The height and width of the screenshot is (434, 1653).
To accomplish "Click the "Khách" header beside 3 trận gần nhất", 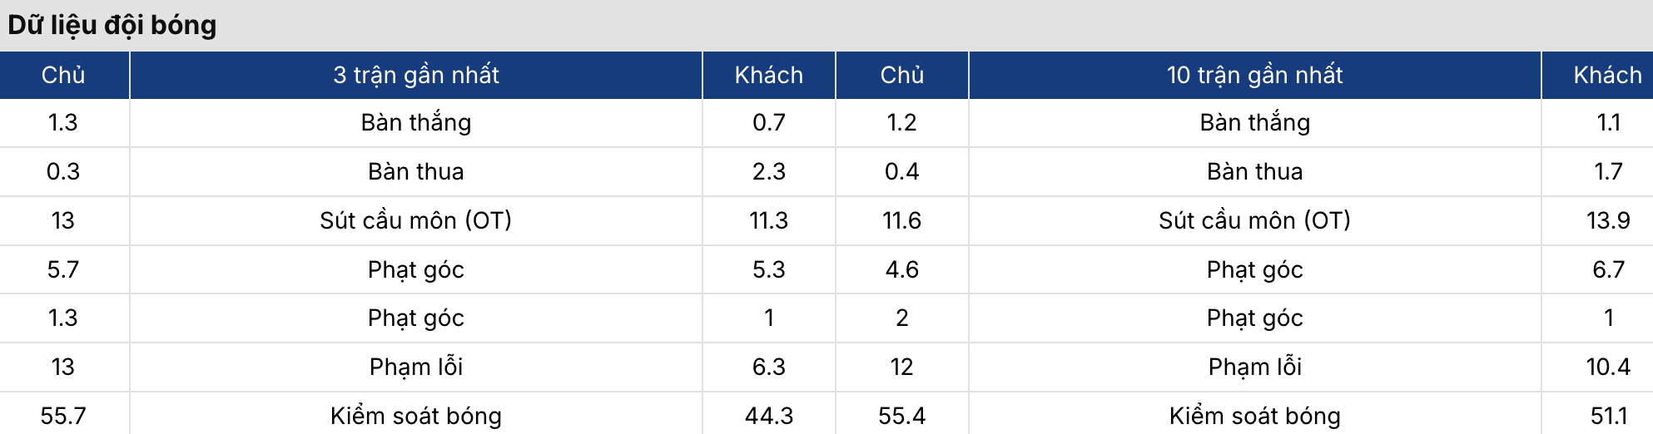I will point(769,76).
